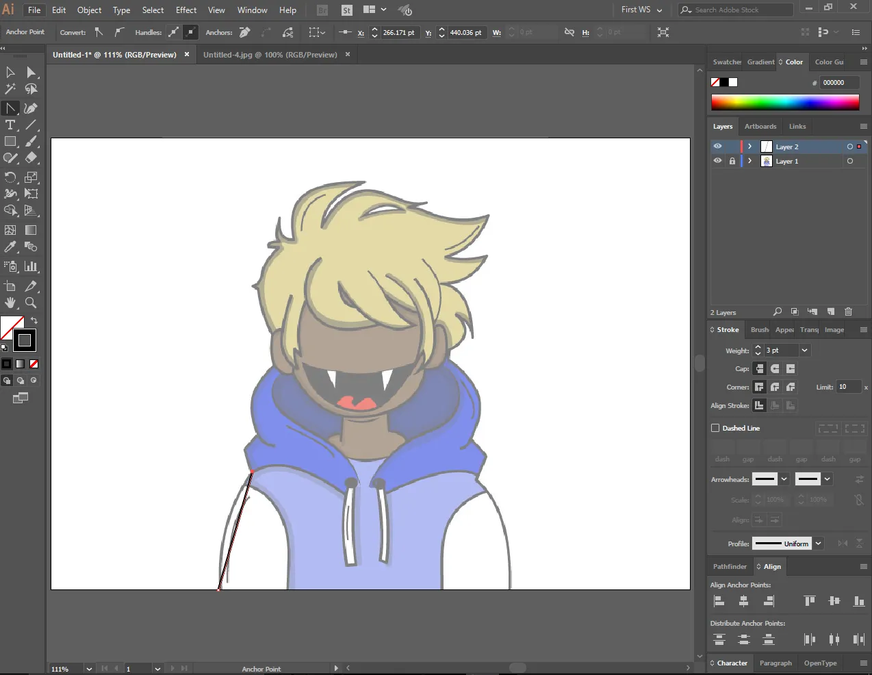
Task: Open artboard navigation dropdown
Action: 157,669
